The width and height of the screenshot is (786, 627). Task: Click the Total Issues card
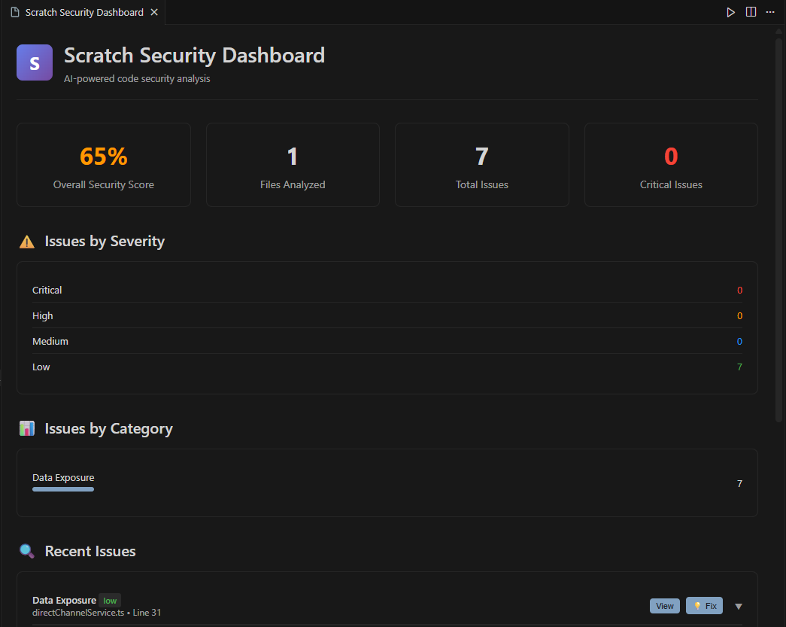481,165
